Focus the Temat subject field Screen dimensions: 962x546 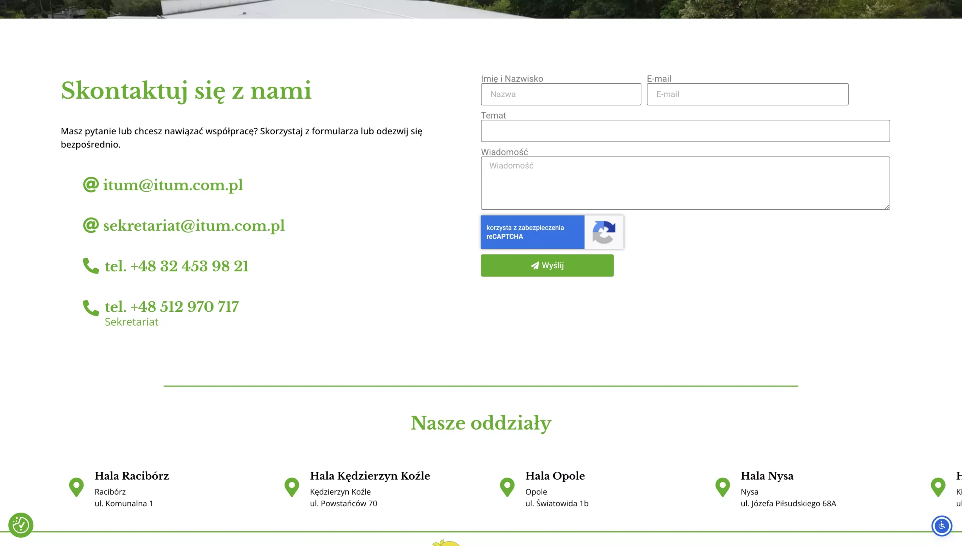(685, 131)
